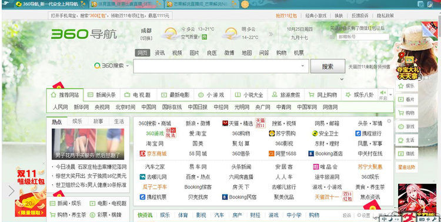The image size is (441, 222).
Task: Open 借钱 icon in right sidebar
Action: 400,153
